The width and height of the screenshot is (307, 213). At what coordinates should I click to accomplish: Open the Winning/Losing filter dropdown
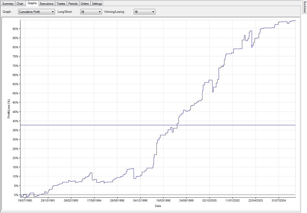pos(144,12)
